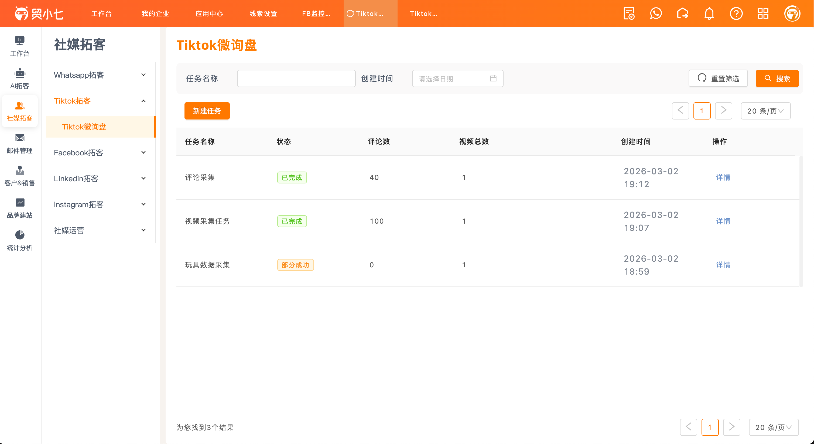Image resolution: width=814 pixels, height=444 pixels.
Task: Expand Linkedin拓客 menu
Action: [101, 179]
